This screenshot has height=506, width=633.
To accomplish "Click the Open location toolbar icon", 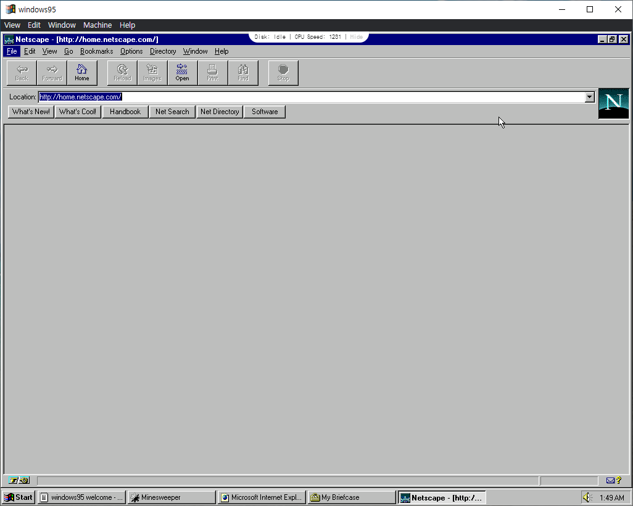I will tap(183, 73).
